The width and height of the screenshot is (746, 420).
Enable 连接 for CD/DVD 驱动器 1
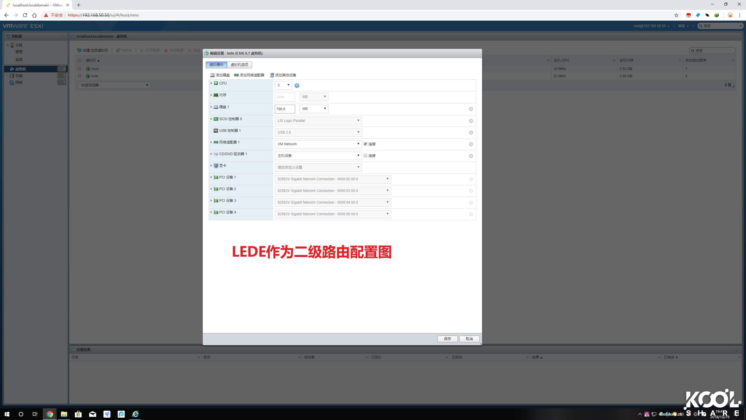[x=365, y=155]
